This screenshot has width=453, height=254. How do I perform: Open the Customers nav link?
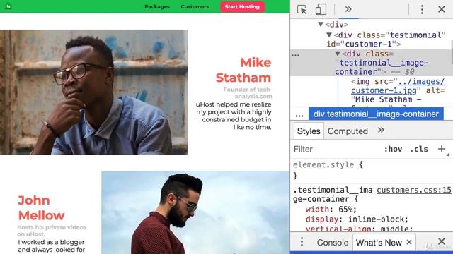tap(195, 6)
